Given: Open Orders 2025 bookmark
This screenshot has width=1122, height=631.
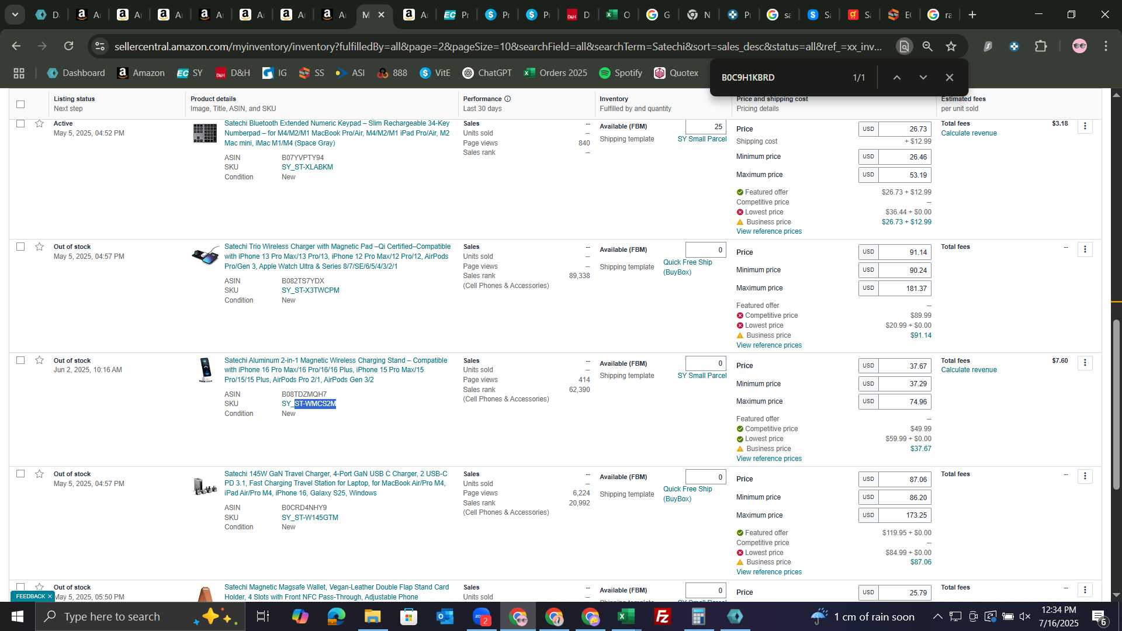Looking at the screenshot, I should [x=555, y=73].
